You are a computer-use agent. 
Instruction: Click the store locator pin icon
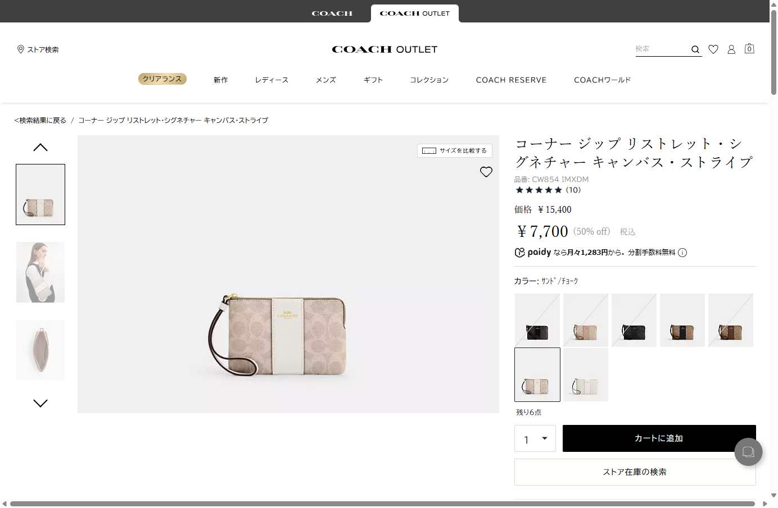21,49
